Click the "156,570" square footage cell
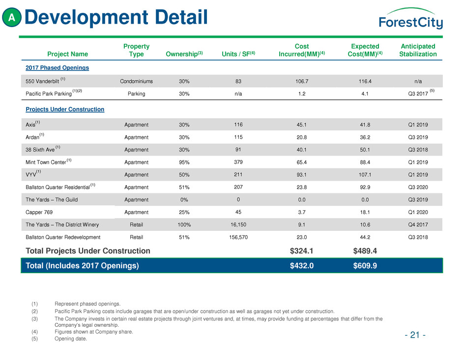This screenshot has height=347, width=462. (x=238, y=237)
